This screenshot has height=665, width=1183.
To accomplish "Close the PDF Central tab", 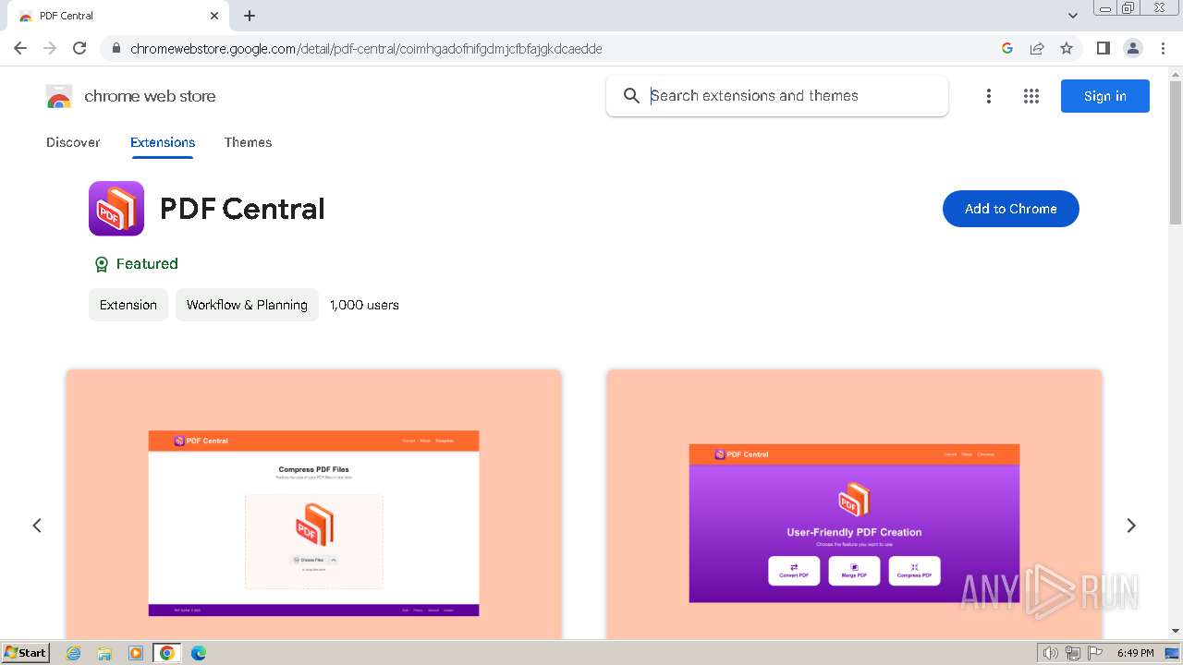I will (214, 16).
